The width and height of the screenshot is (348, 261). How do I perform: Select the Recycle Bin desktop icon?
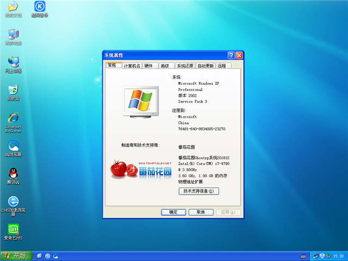pyautogui.click(x=13, y=93)
